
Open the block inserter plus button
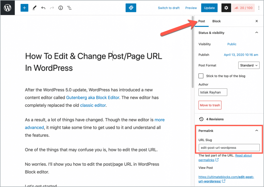pos(24,8)
